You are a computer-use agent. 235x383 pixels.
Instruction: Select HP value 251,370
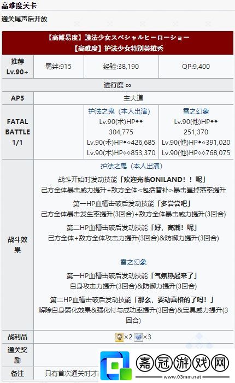pos(196,132)
